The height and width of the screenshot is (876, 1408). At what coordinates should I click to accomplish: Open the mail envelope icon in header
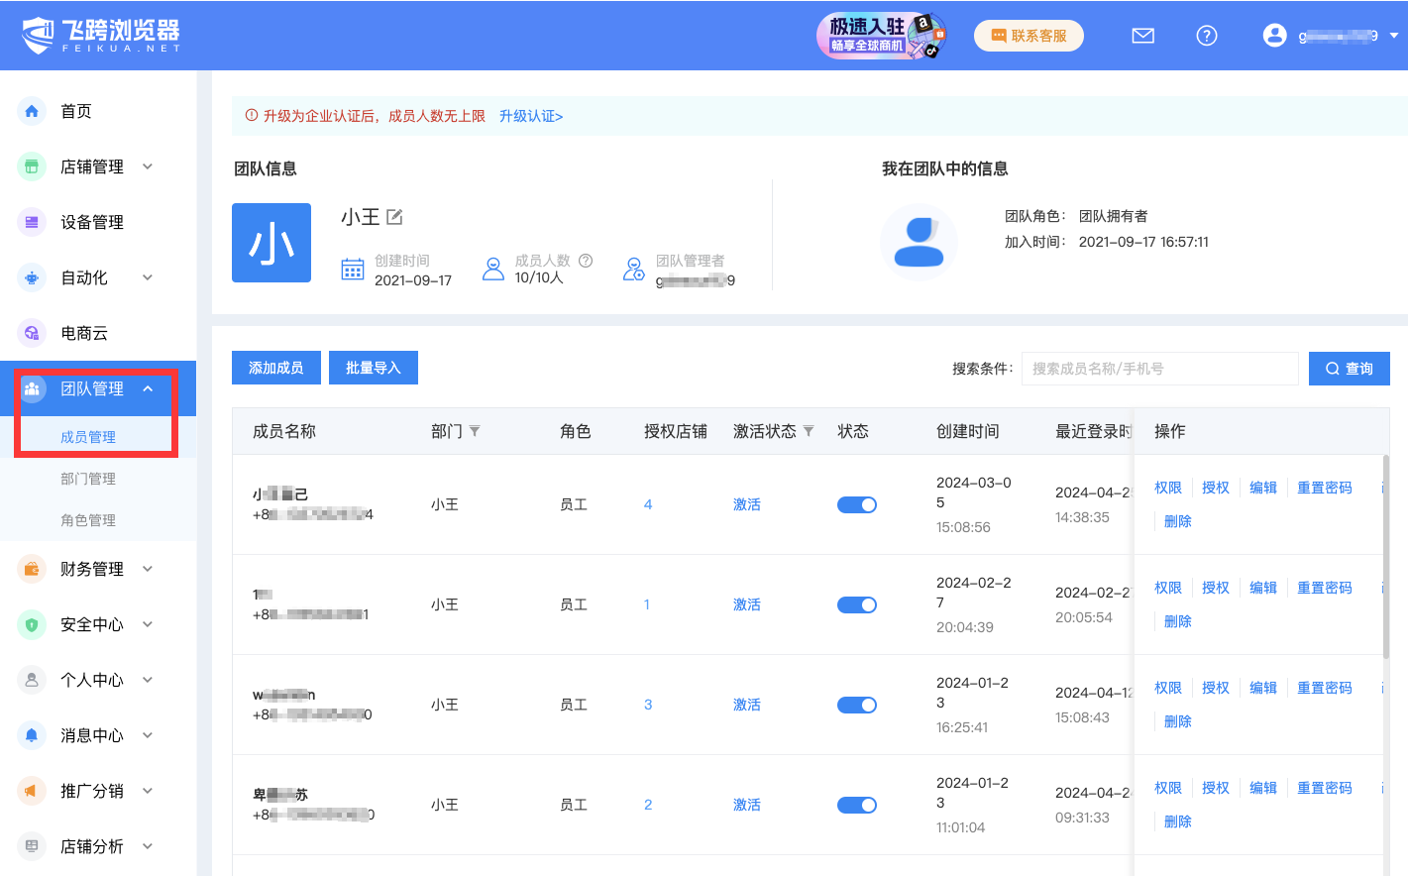(x=1143, y=36)
